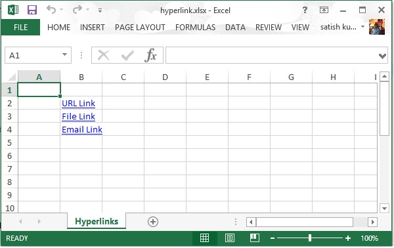Click the Save icon in quick access toolbar
Screen dimensions: 394x248
[32, 10]
